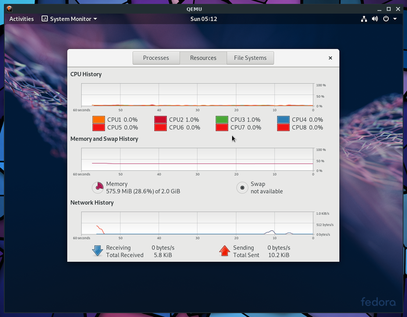
Task: Change the CPU6 graph color swatch
Action: [160, 127]
